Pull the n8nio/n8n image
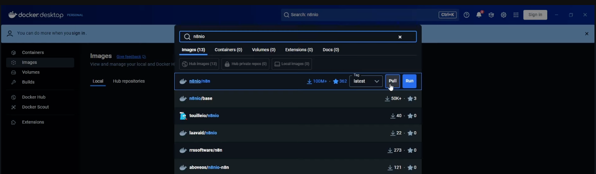The width and height of the screenshot is (596, 174). (x=392, y=81)
